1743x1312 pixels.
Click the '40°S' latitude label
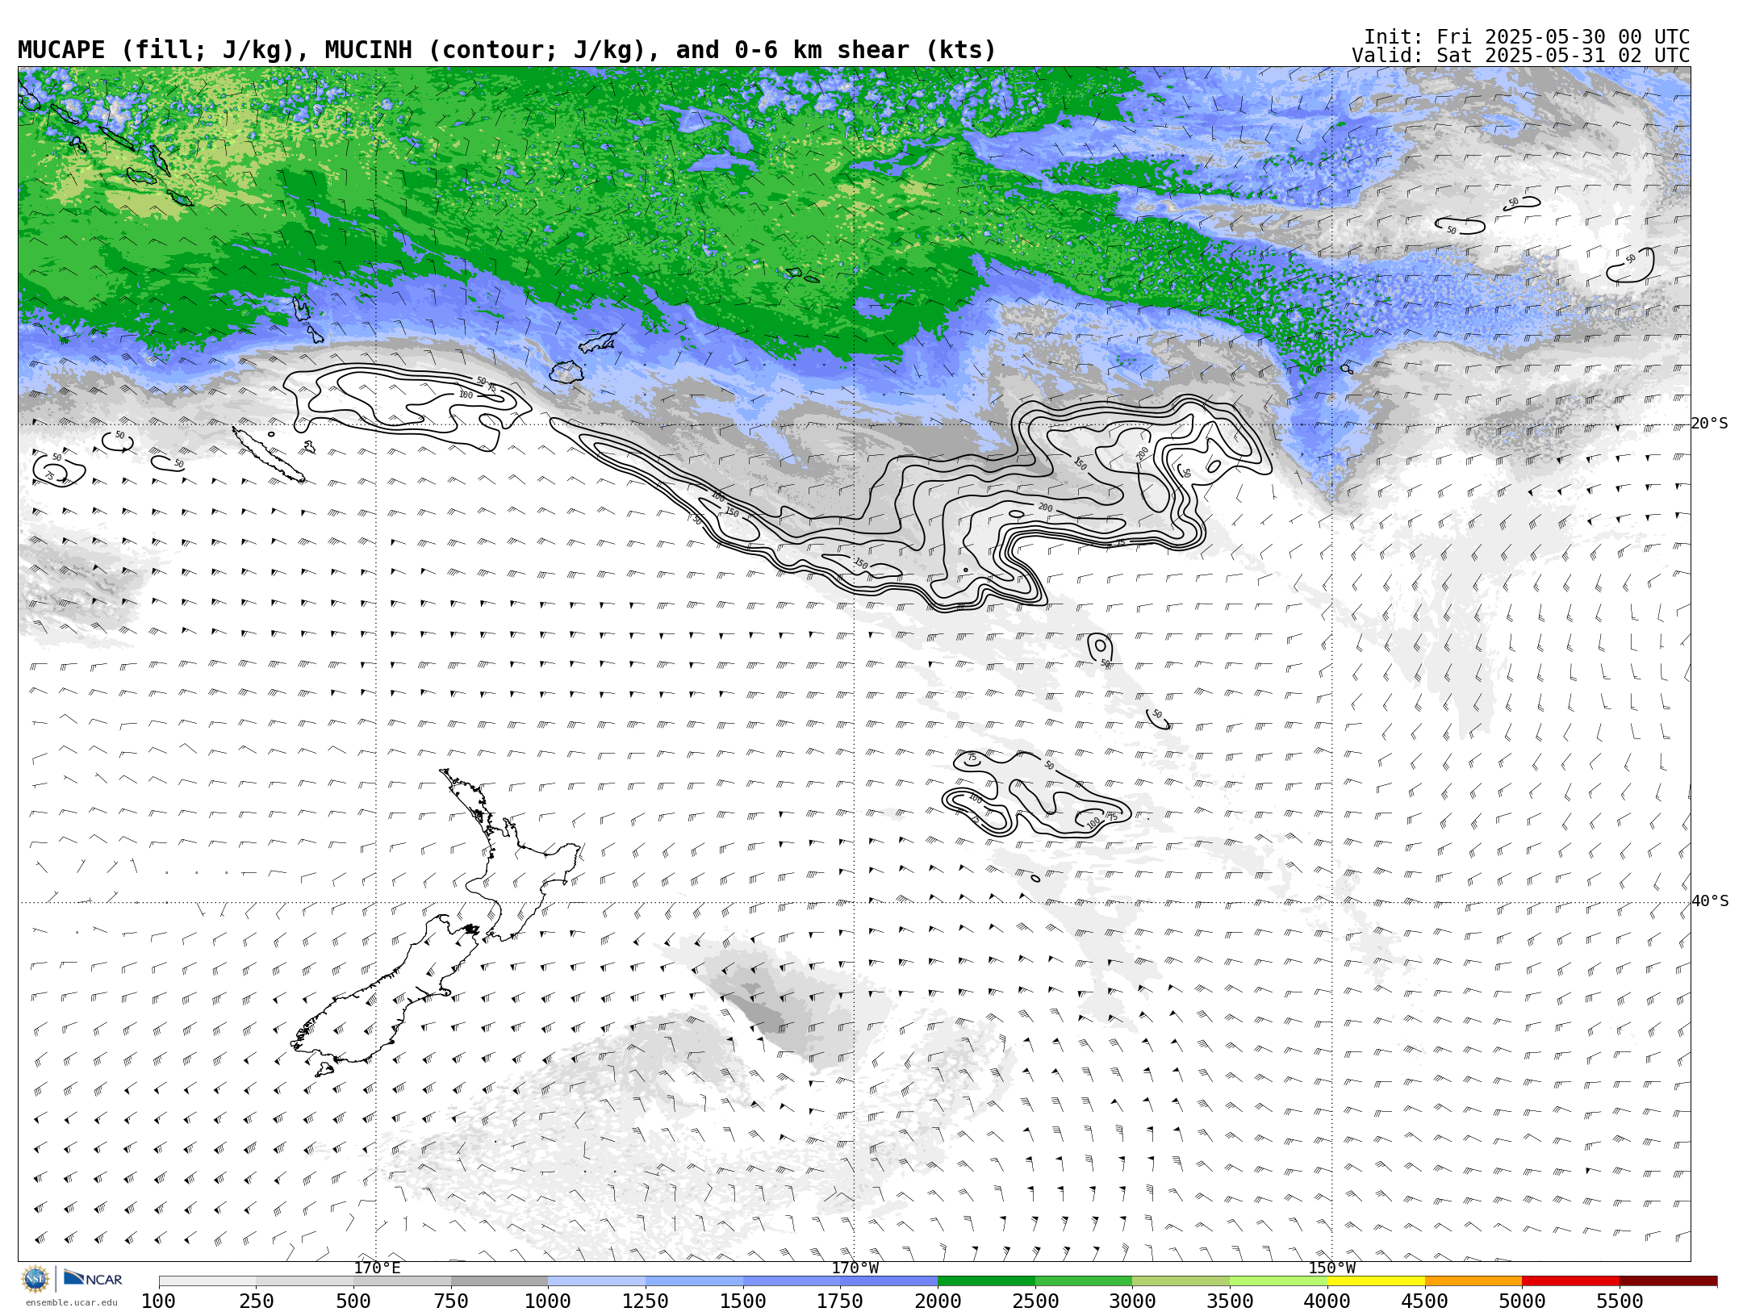coord(1709,901)
